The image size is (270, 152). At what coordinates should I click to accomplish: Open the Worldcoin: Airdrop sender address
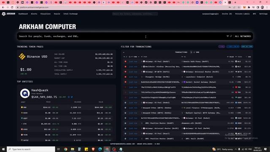[x=162, y=67]
